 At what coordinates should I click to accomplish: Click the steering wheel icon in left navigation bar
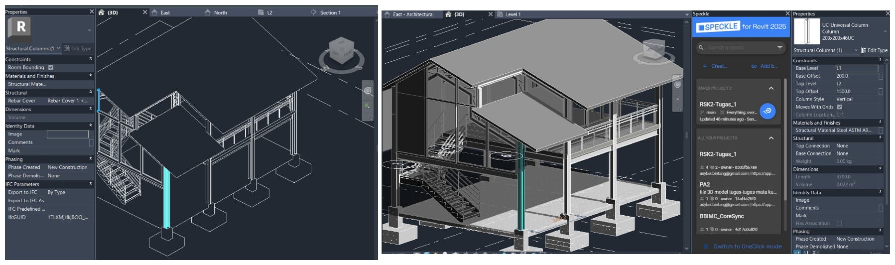click(368, 91)
